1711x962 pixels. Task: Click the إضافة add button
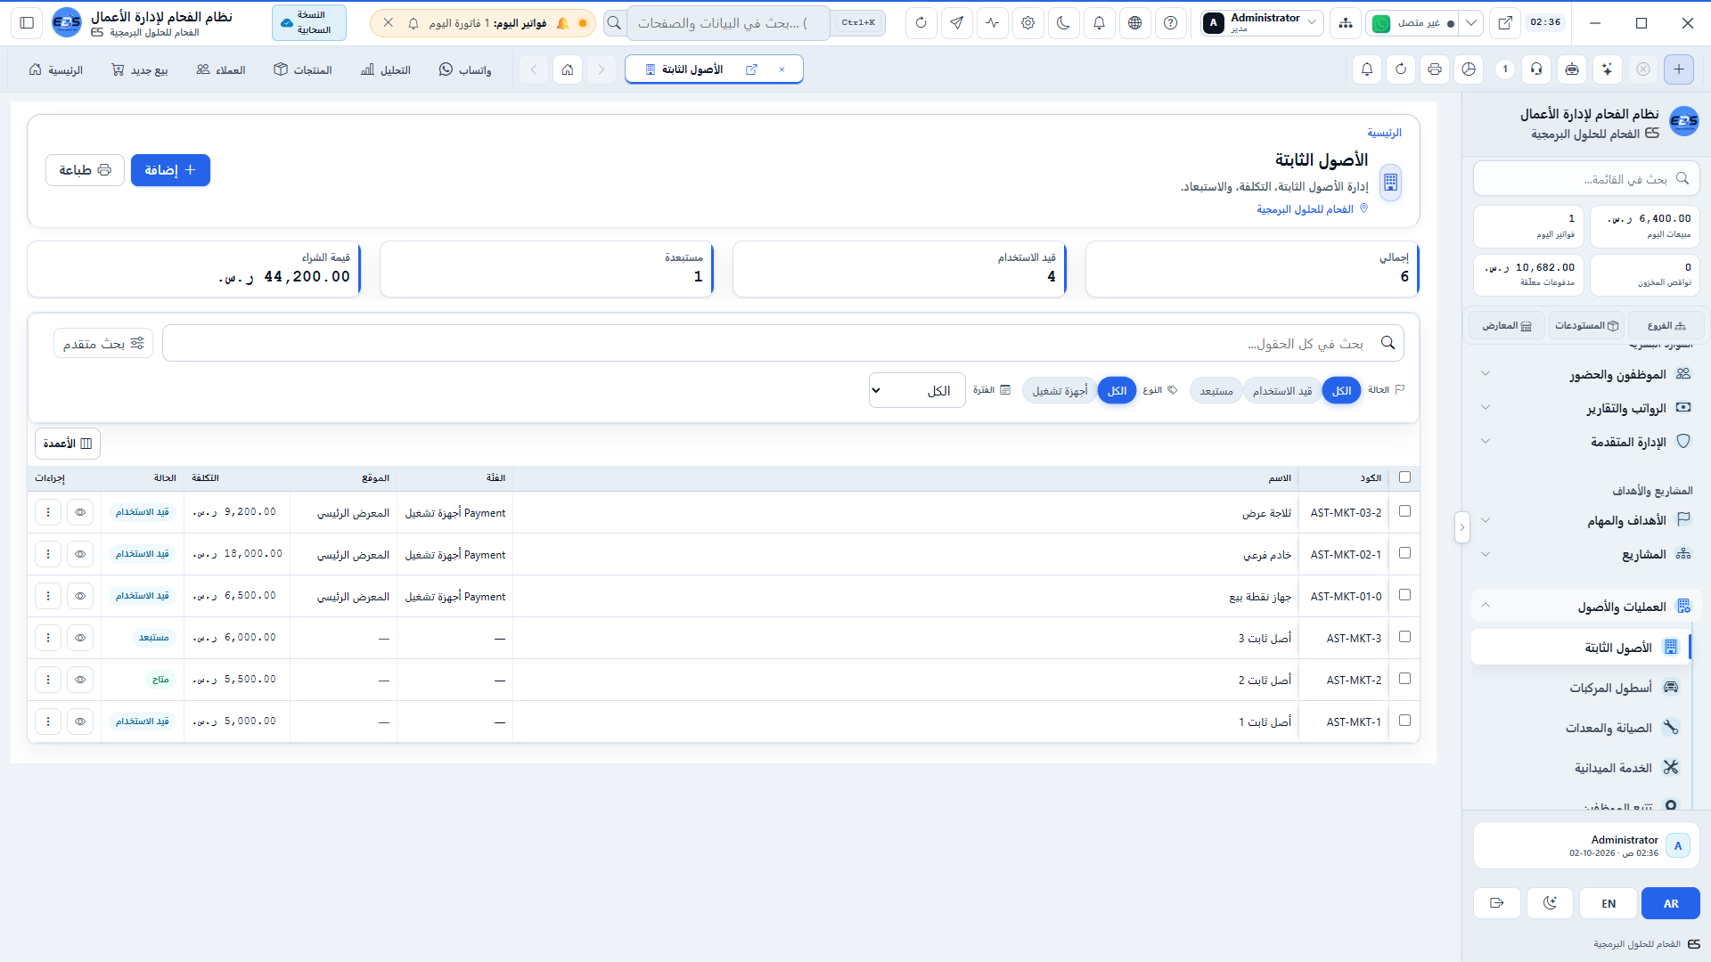pos(170,170)
